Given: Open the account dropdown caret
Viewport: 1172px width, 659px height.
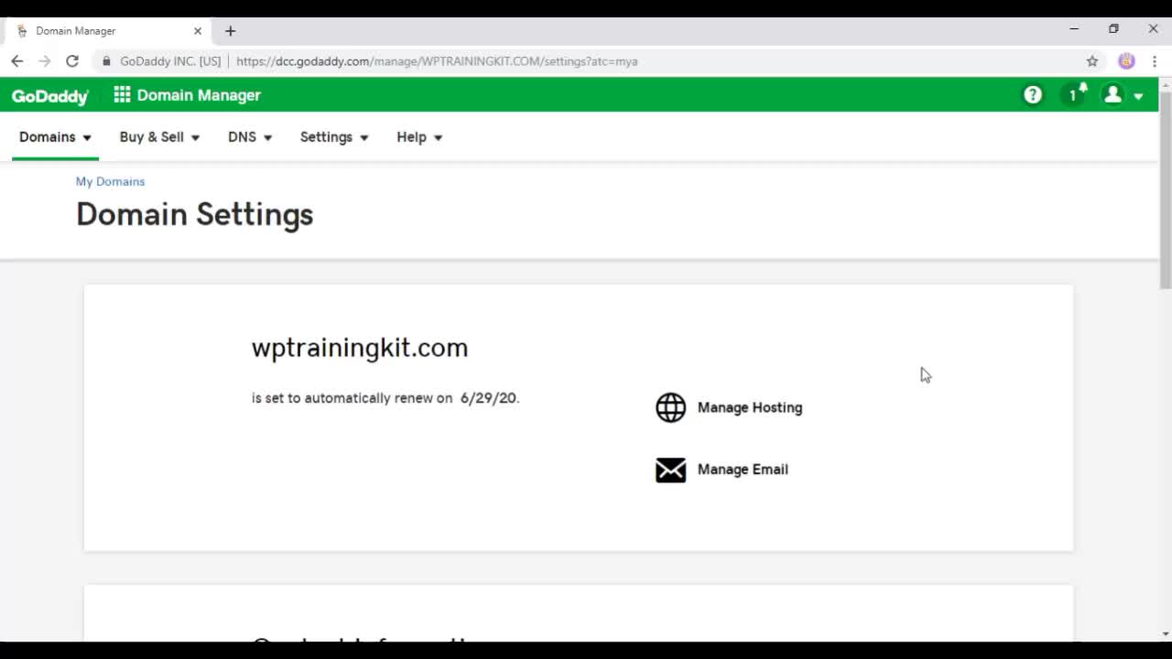Looking at the screenshot, I should (x=1138, y=96).
